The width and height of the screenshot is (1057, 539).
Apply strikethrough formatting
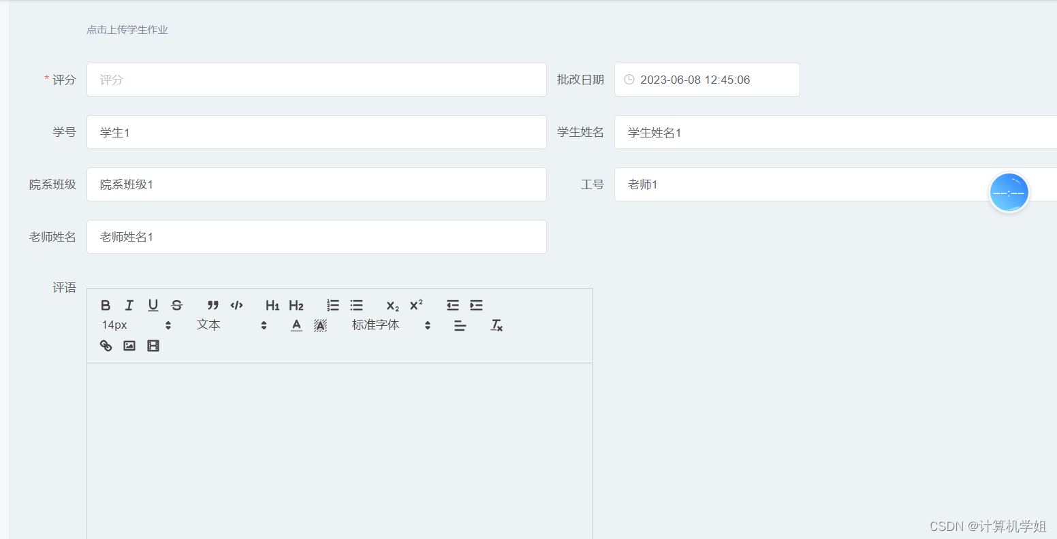pos(177,306)
